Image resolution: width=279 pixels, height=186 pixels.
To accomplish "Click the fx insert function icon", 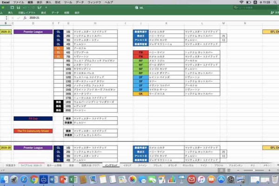I will point(25,18).
